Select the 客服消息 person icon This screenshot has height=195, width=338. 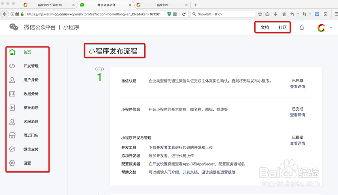point(12,121)
